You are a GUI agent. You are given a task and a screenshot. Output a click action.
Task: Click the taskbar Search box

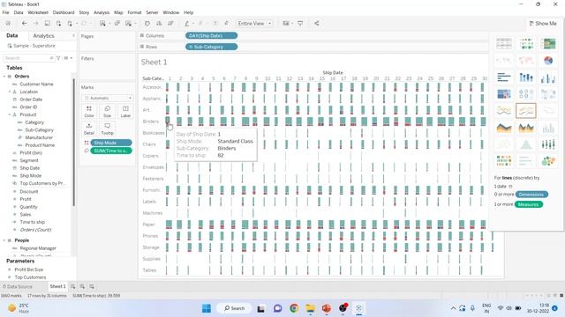234,308
